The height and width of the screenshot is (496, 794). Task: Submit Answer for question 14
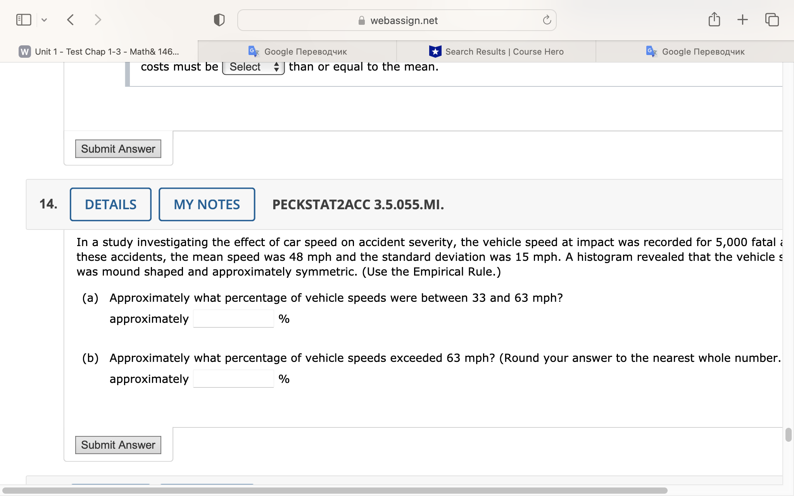[x=118, y=445]
